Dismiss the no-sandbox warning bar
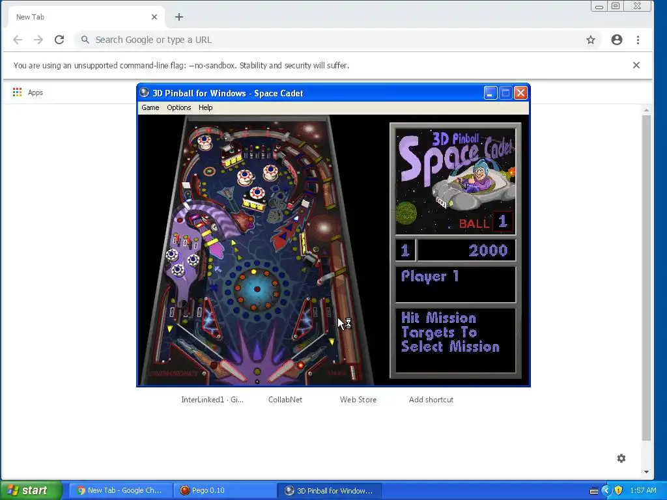The image size is (667, 500). point(636,65)
